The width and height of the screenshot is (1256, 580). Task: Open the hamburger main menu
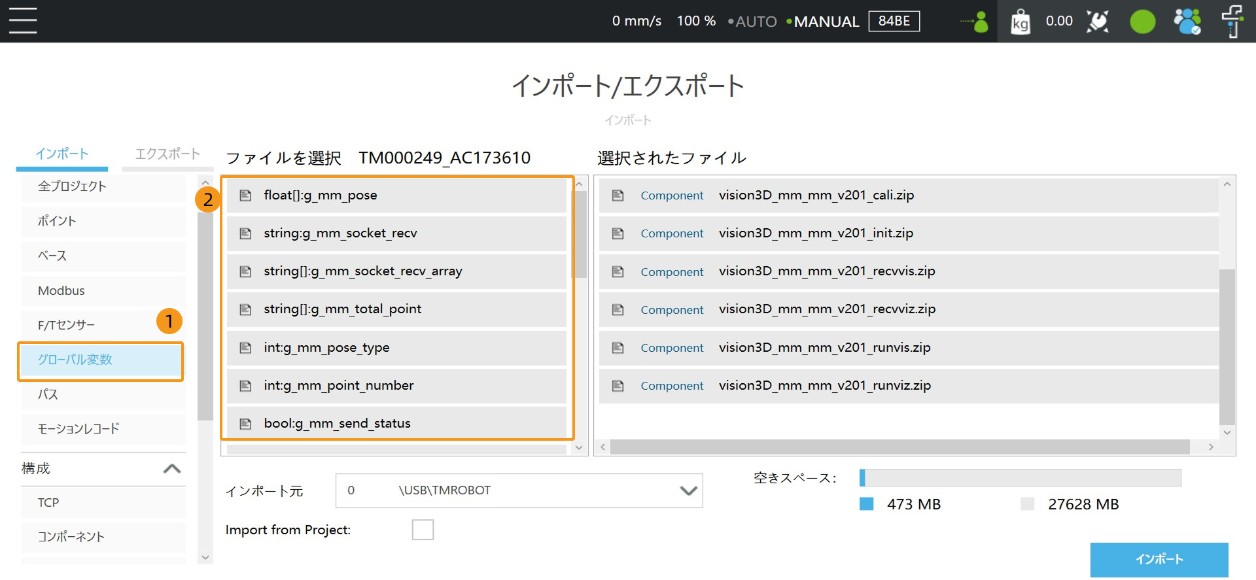23,21
